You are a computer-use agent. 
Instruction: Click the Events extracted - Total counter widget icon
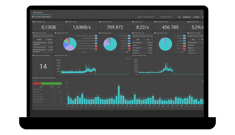[x=155, y=22]
